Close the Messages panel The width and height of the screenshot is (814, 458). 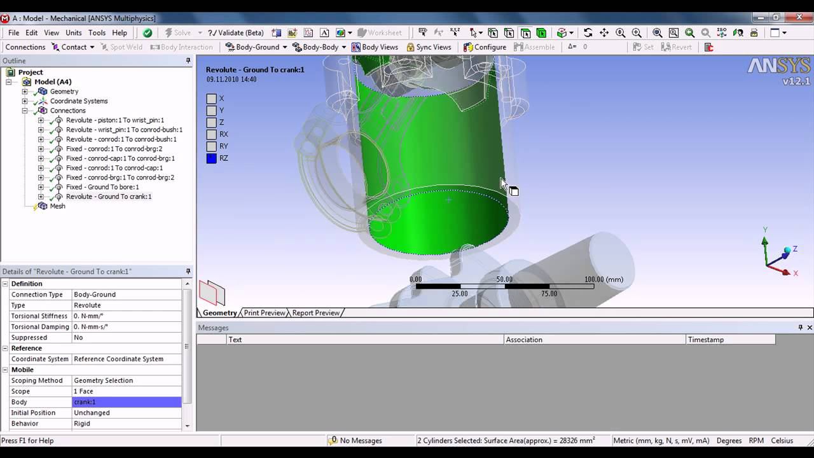(810, 328)
